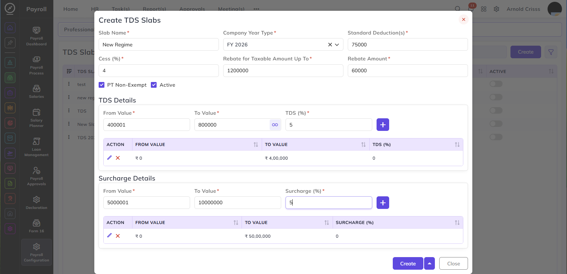Open the Create button options arrow
This screenshot has height=274, width=567.
pos(429,264)
